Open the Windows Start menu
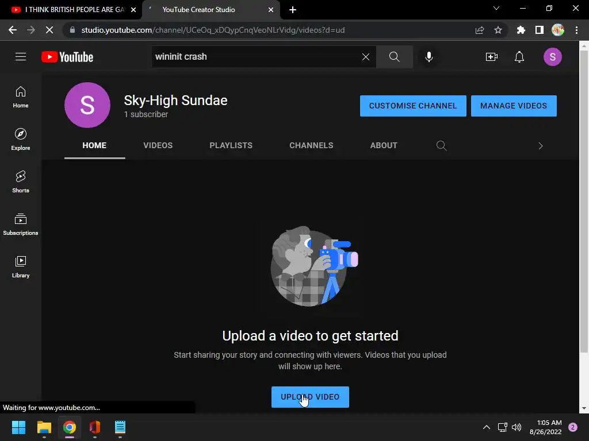 (18, 427)
